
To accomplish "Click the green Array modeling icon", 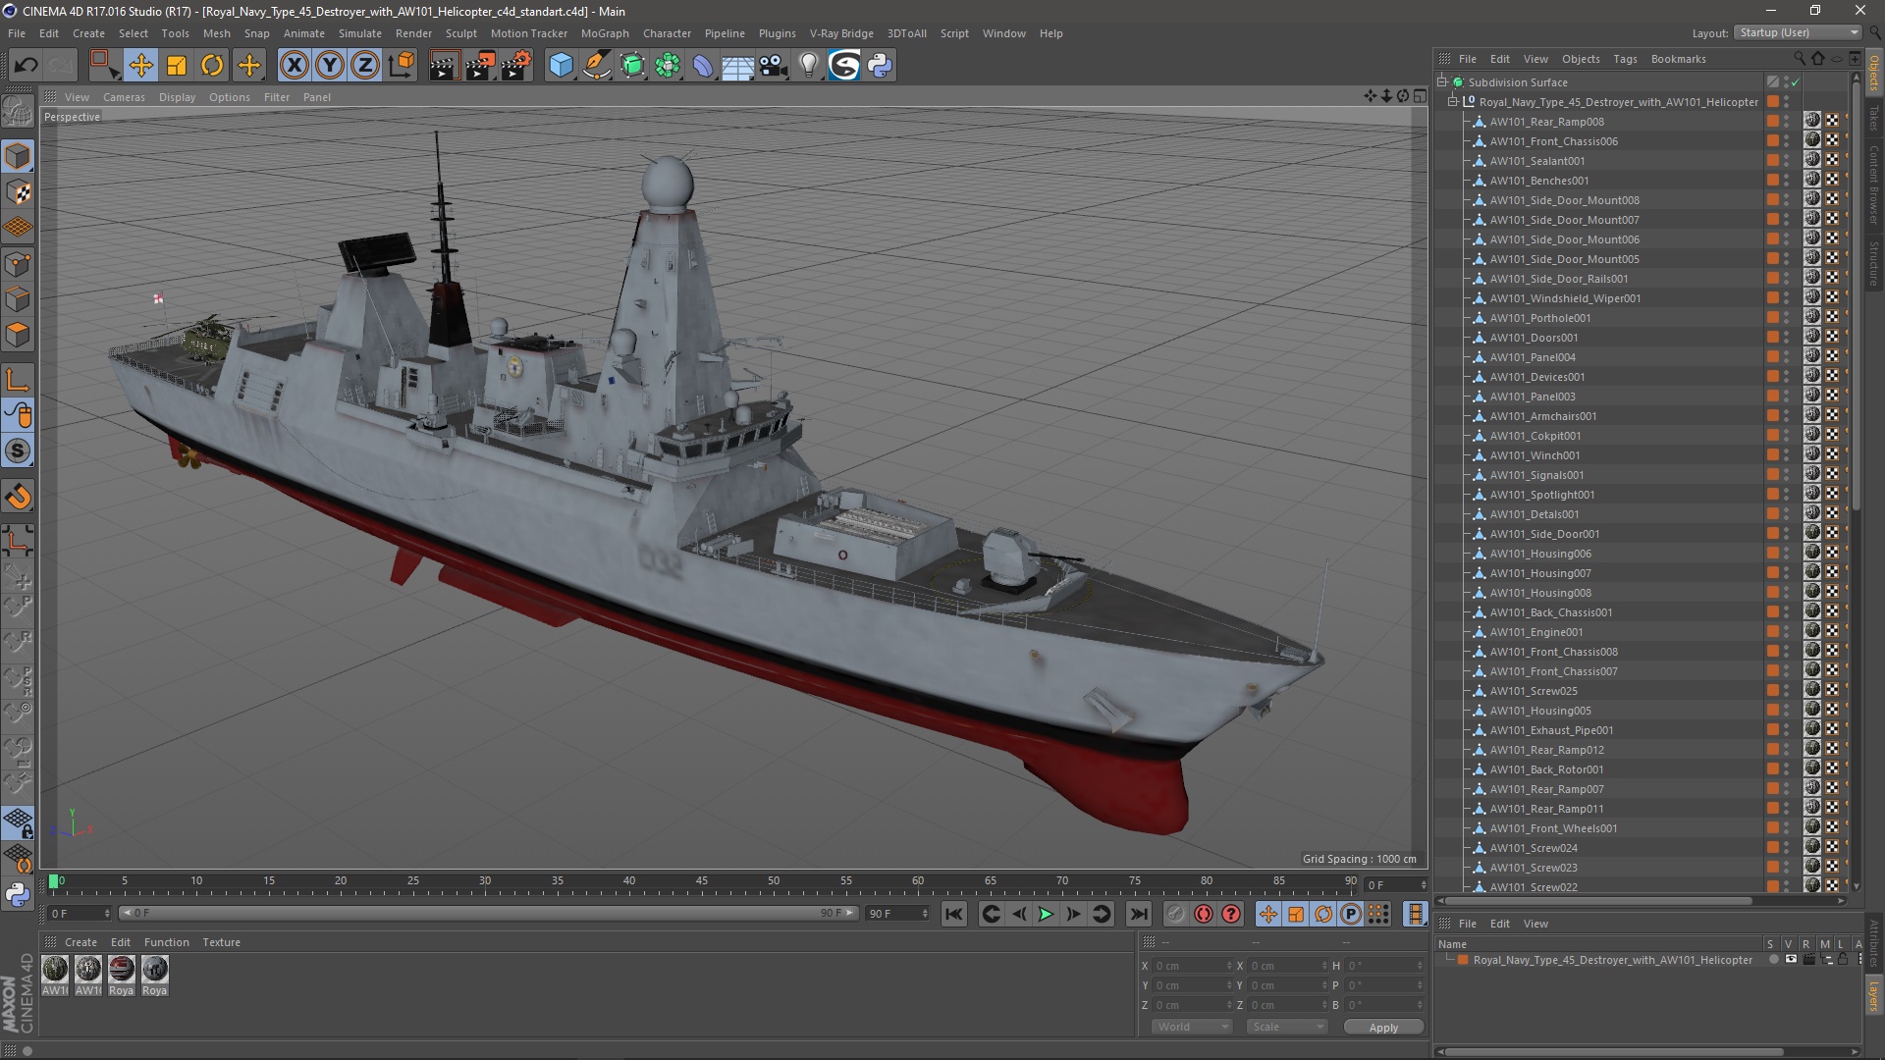I will click(668, 66).
